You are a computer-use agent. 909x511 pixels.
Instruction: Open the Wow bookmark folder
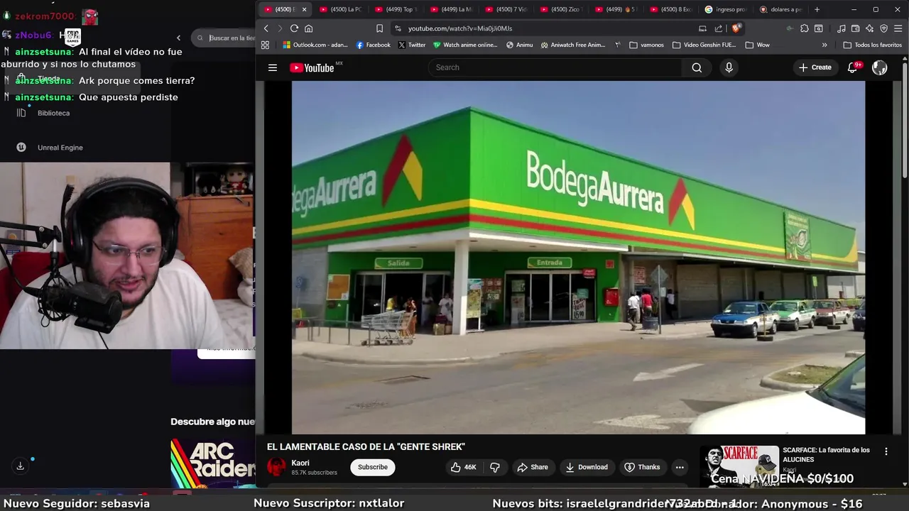coord(757,45)
